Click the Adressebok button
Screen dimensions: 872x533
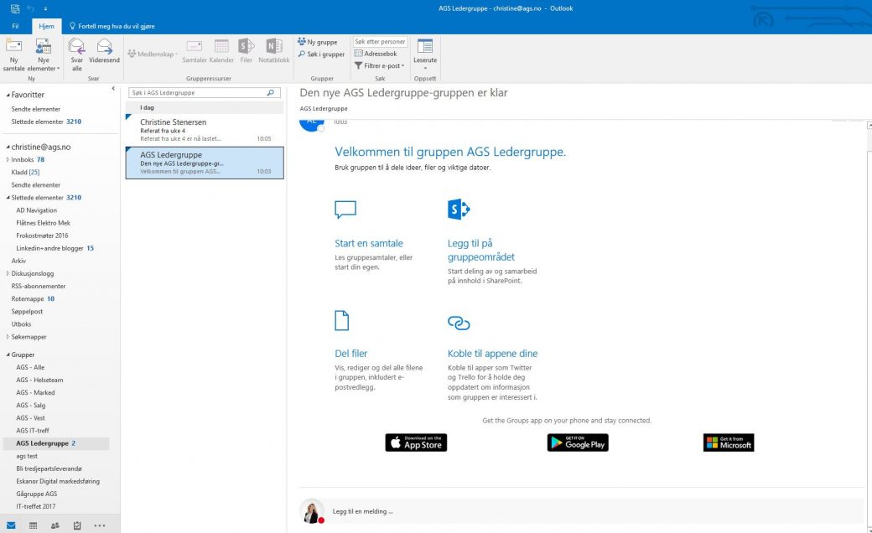click(x=376, y=54)
